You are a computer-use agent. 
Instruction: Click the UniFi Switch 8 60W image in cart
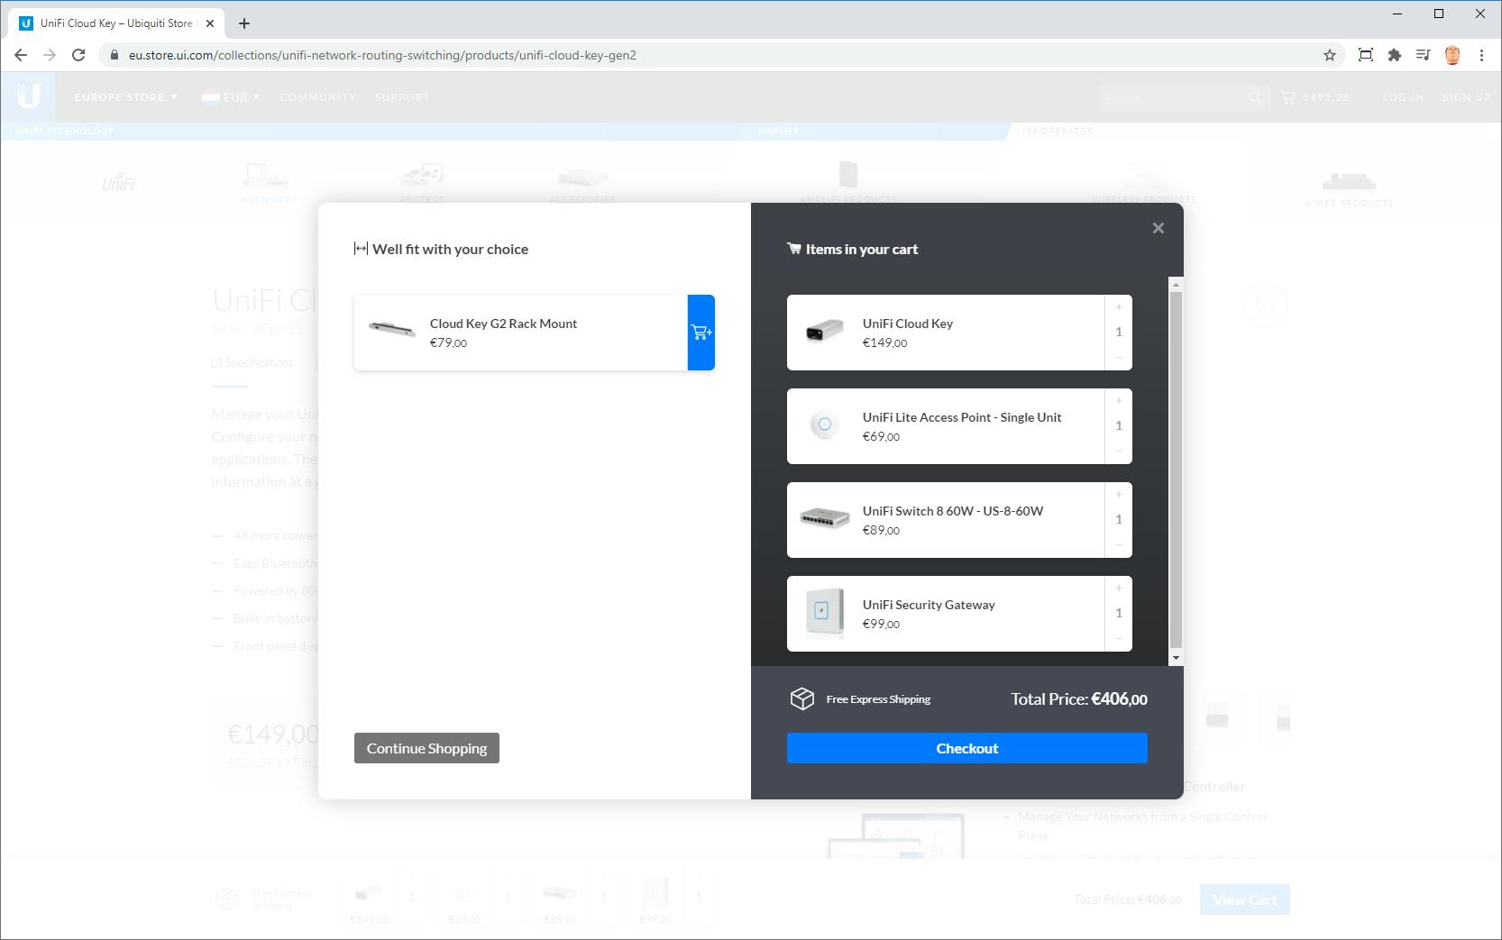(x=824, y=518)
